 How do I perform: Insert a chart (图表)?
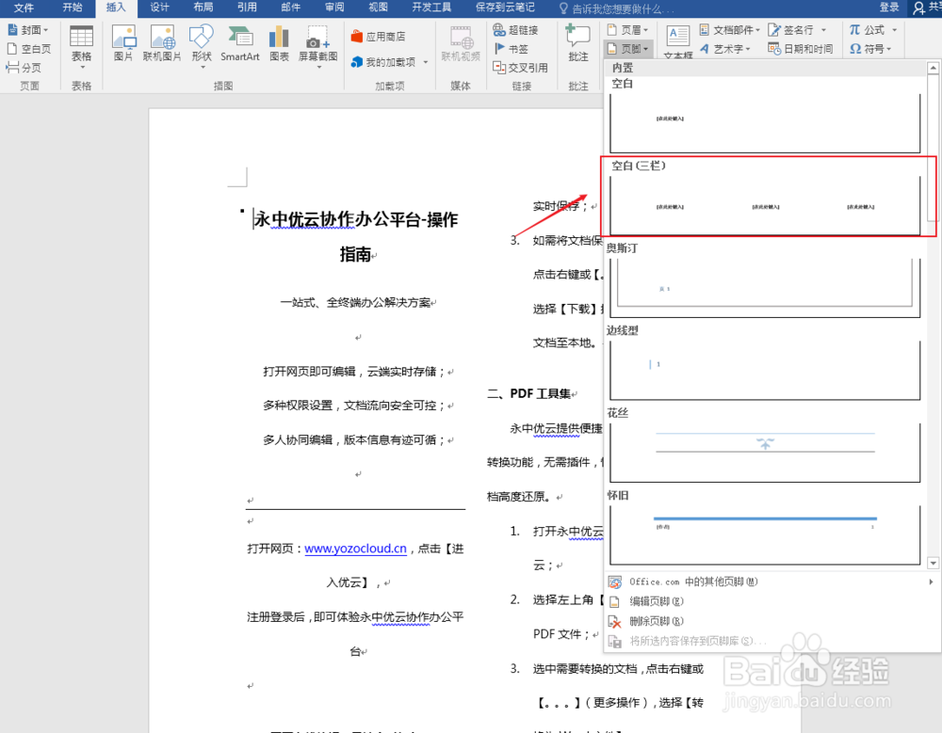[x=279, y=44]
